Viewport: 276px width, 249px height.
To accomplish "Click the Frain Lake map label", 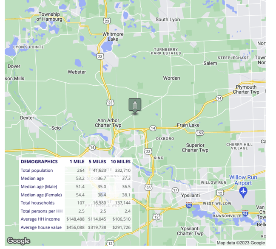I will coord(188,125).
